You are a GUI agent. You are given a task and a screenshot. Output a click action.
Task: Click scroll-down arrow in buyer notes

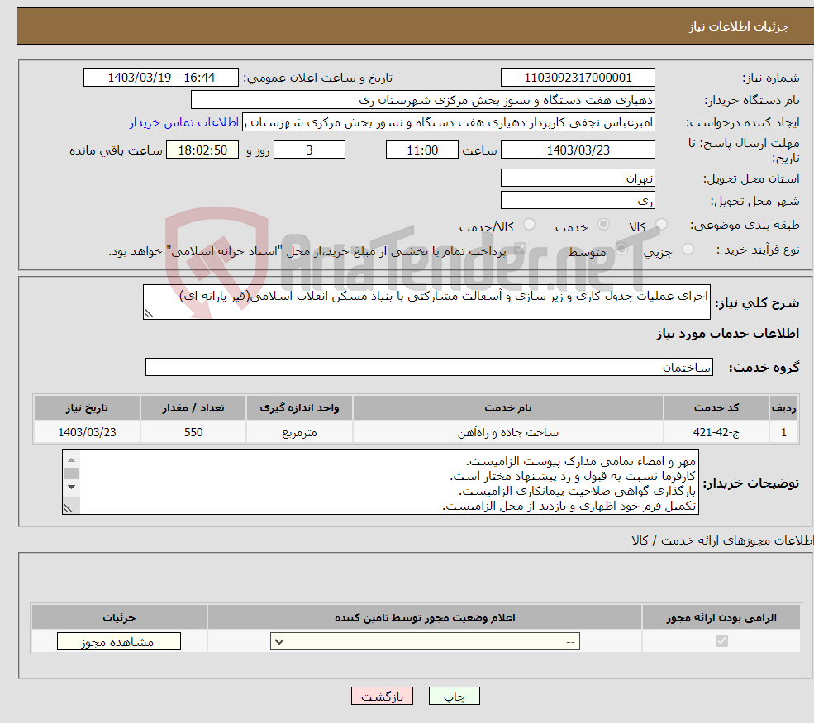pos(72,487)
